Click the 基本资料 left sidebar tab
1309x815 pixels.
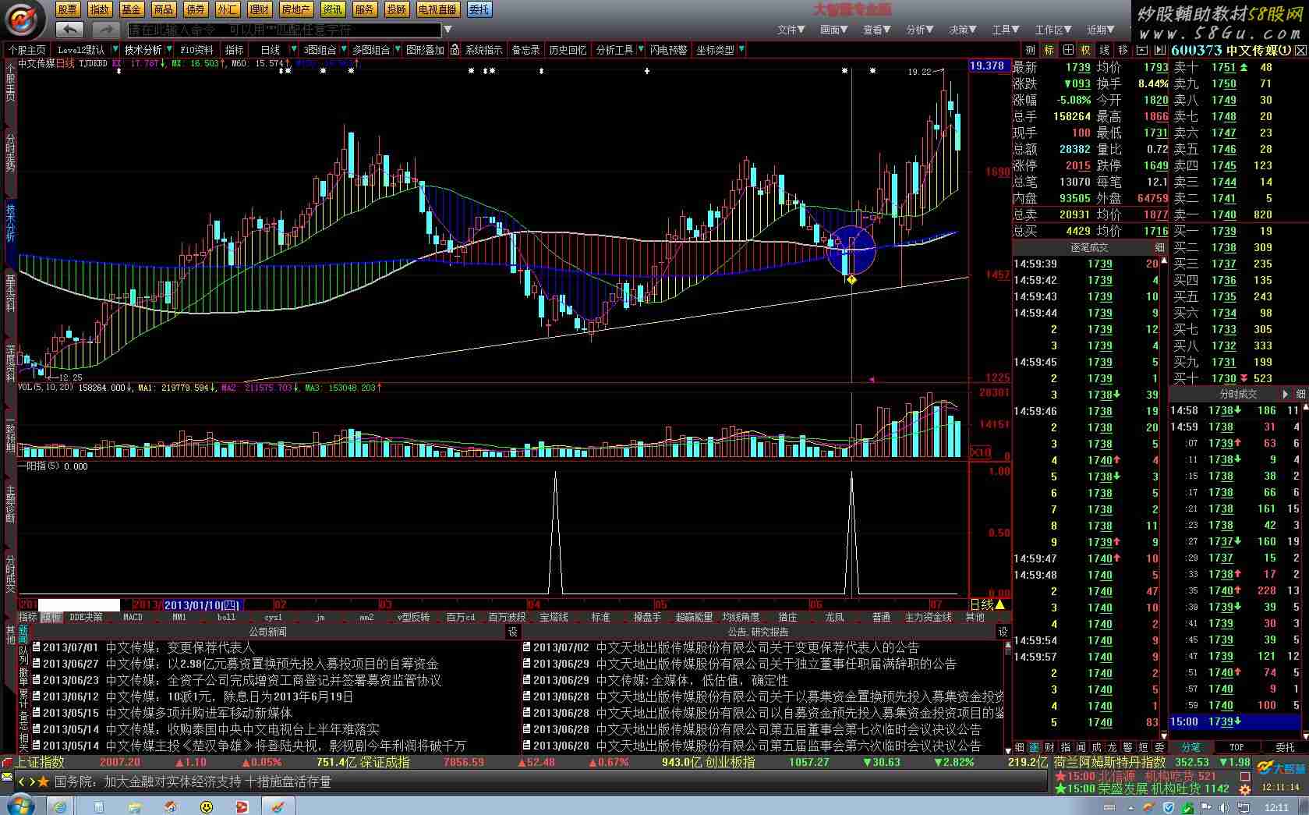(10, 292)
